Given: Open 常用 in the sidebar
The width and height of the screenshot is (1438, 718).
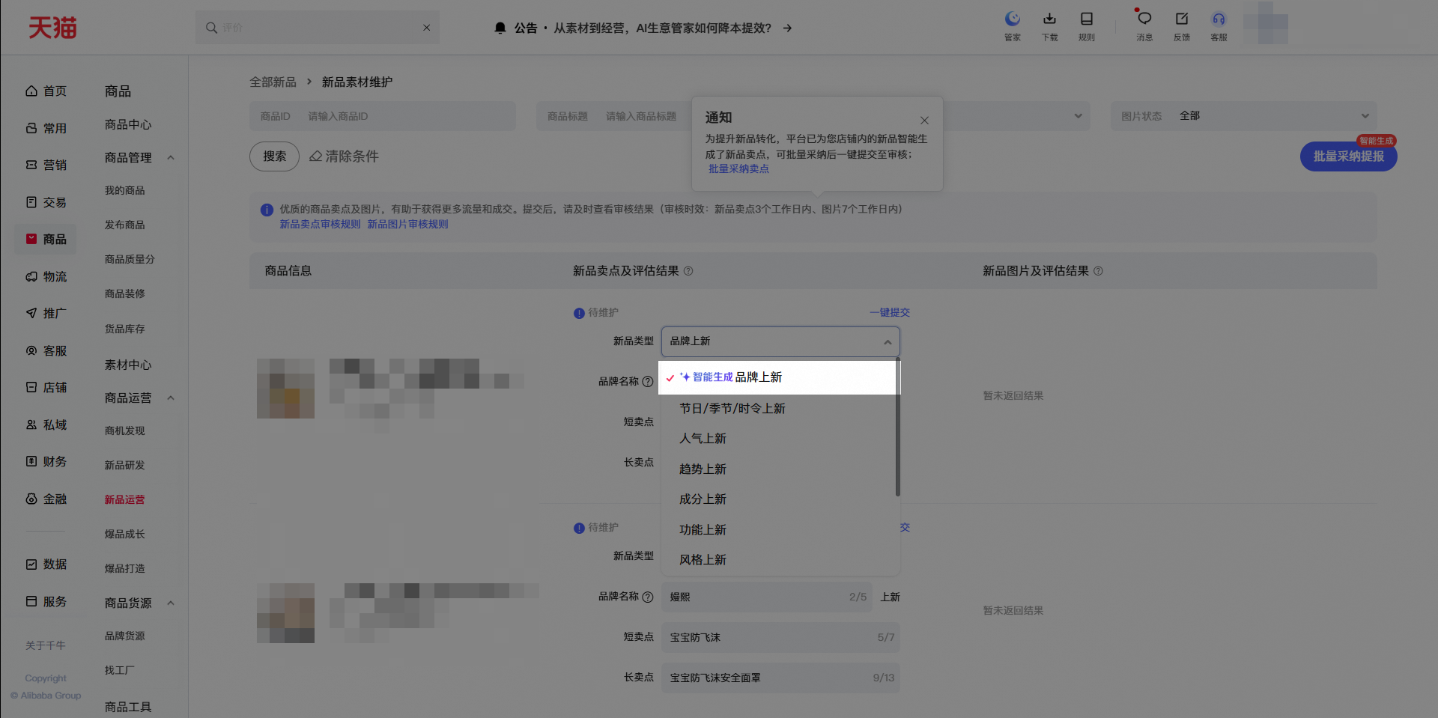Looking at the screenshot, I should click(x=46, y=128).
